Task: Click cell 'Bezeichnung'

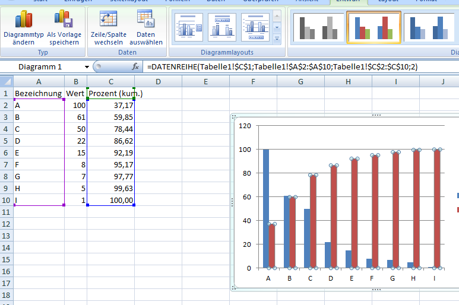Action: coord(39,94)
